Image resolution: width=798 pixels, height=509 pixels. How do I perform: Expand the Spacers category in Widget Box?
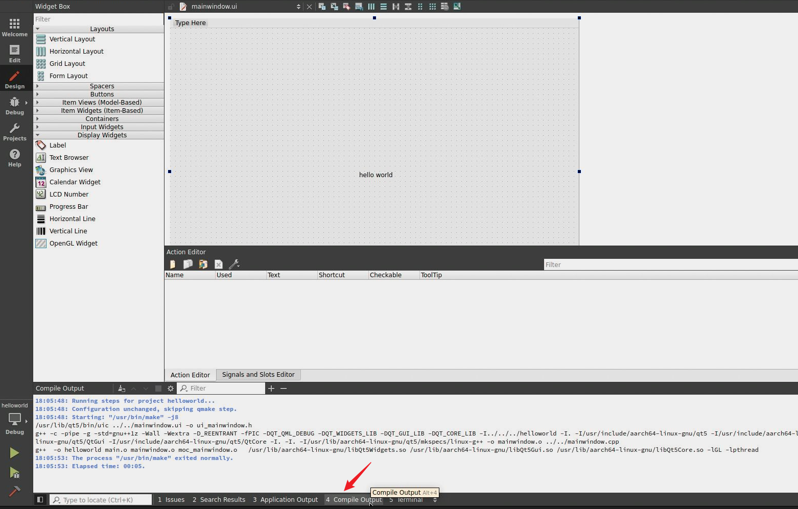(102, 86)
